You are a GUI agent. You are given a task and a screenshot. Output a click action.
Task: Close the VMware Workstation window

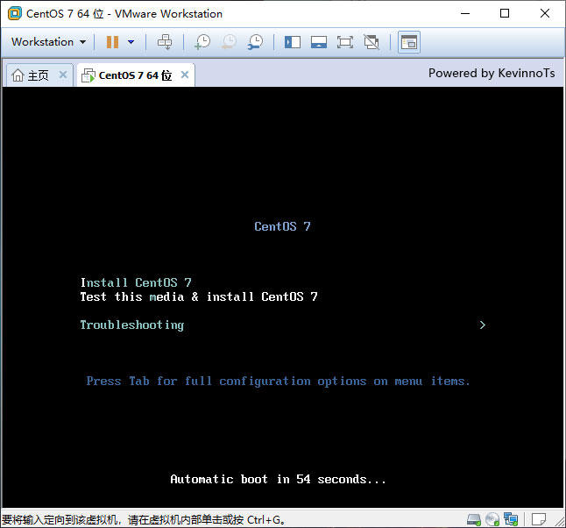coord(545,14)
